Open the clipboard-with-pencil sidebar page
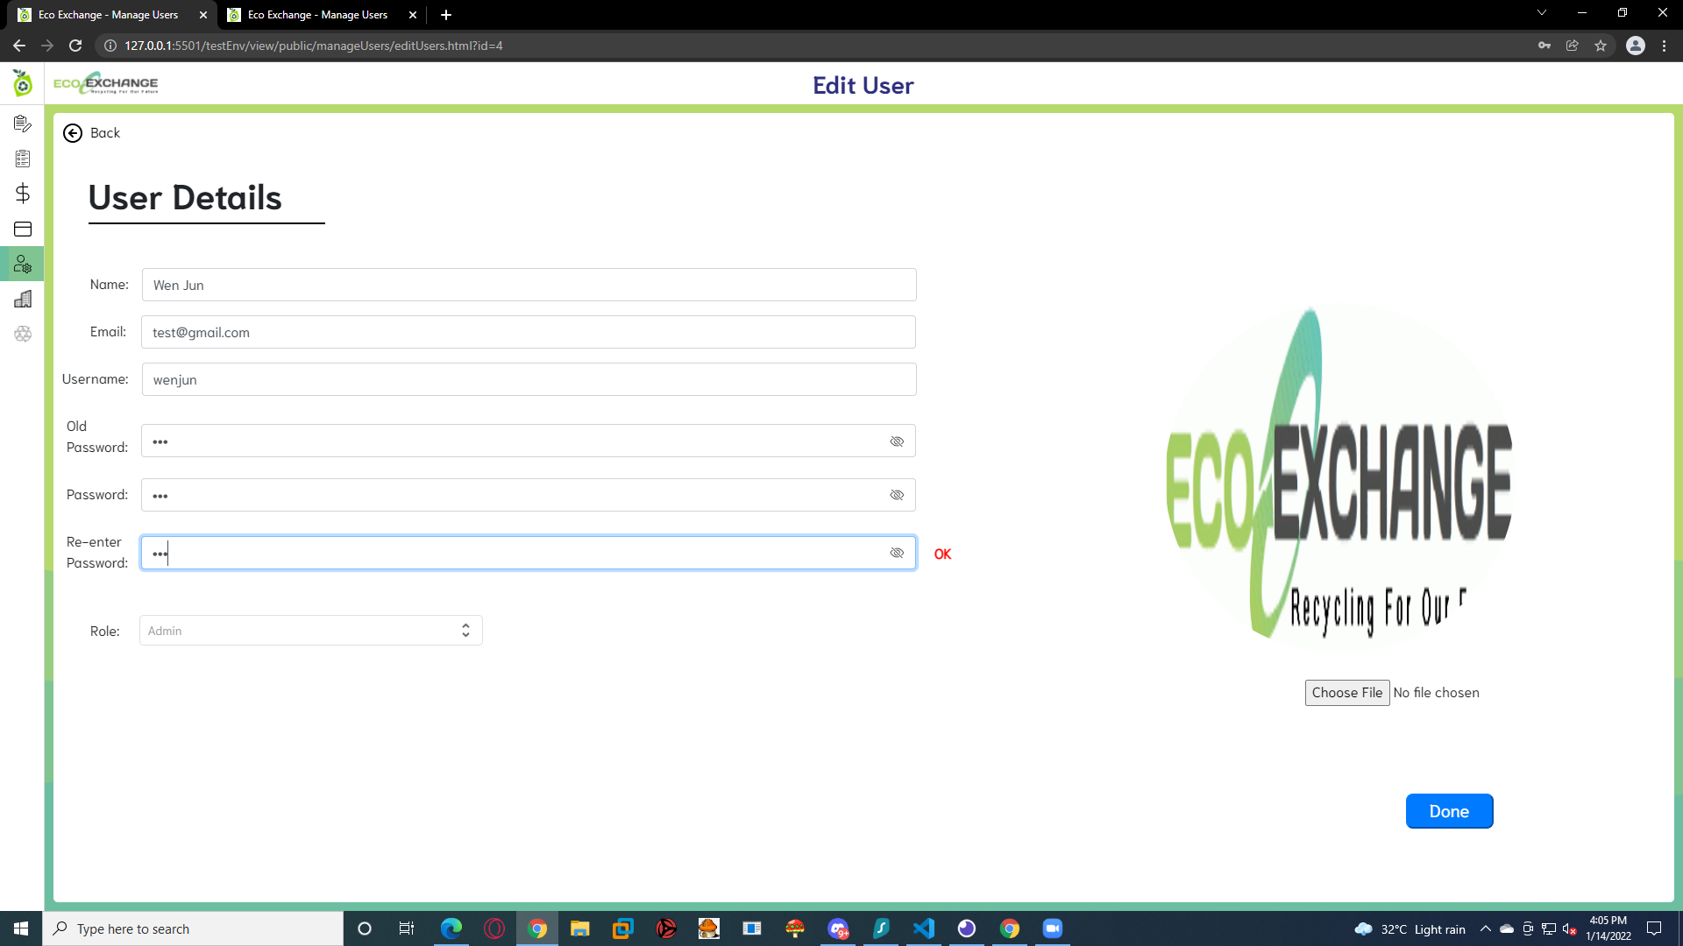The image size is (1683, 946). [x=23, y=124]
